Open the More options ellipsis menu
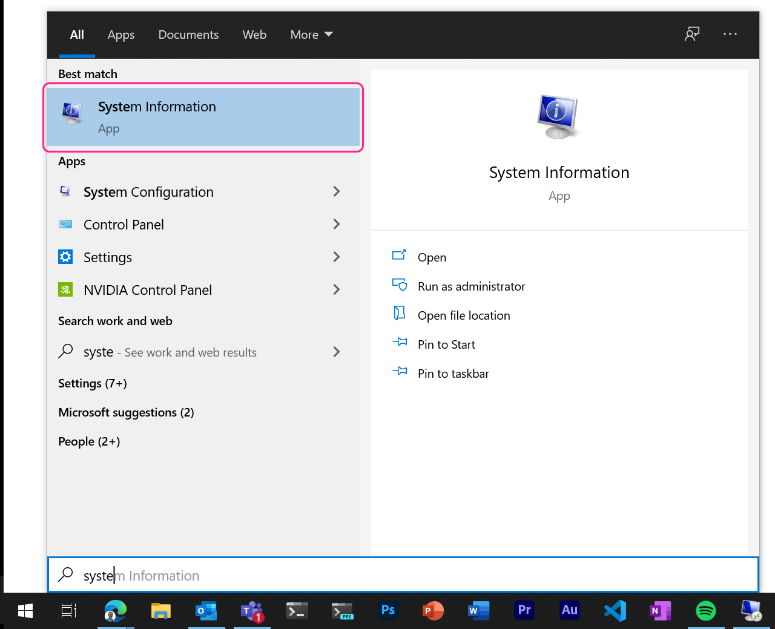The height and width of the screenshot is (629, 775). pos(730,35)
